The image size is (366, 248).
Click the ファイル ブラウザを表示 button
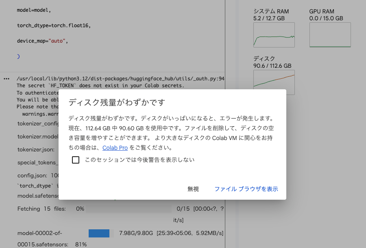246,189
